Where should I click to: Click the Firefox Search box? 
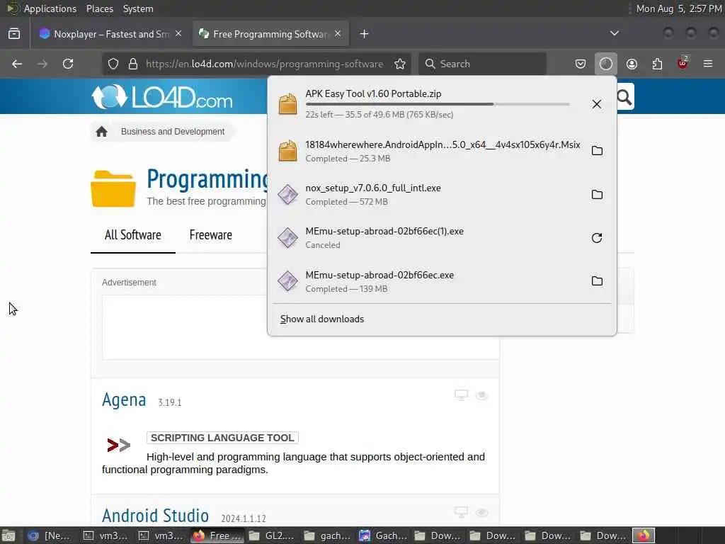point(482,64)
